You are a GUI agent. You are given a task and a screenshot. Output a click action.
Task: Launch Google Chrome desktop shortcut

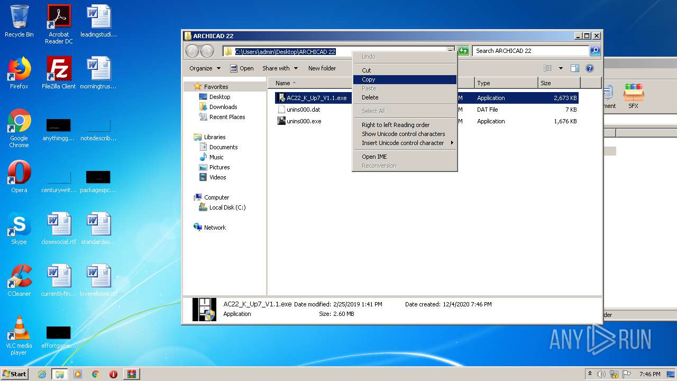[x=19, y=128]
